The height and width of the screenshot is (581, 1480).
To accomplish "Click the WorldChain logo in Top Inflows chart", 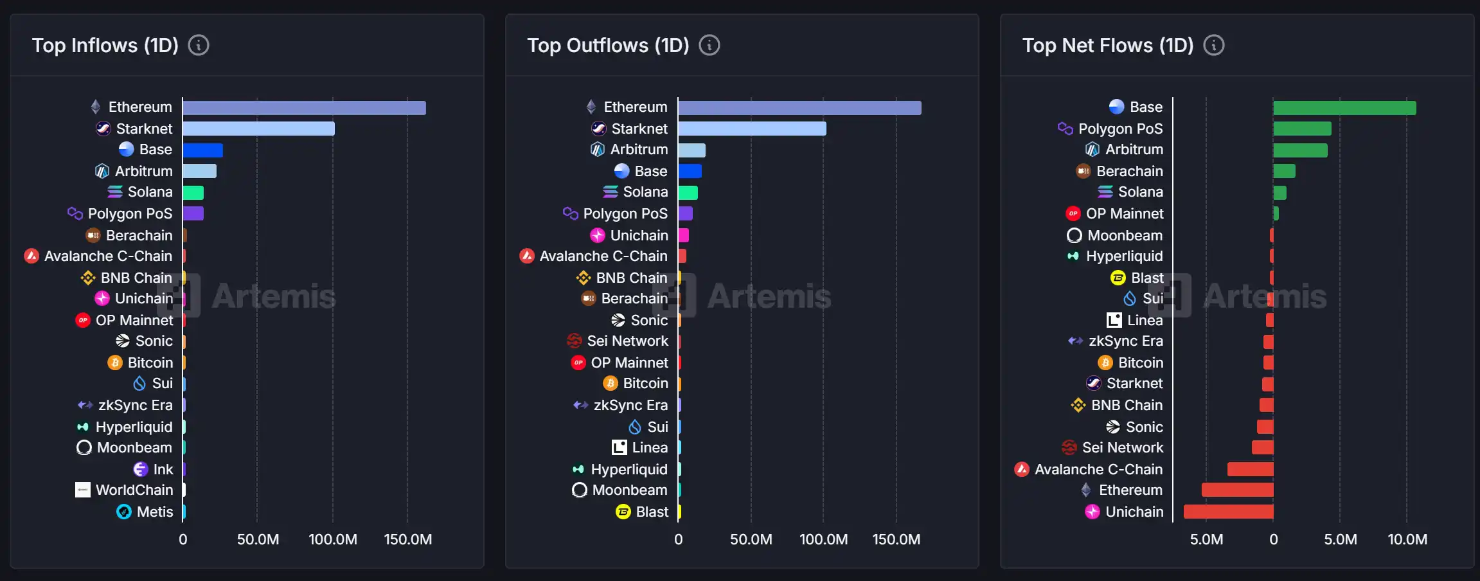I will point(83,490).
